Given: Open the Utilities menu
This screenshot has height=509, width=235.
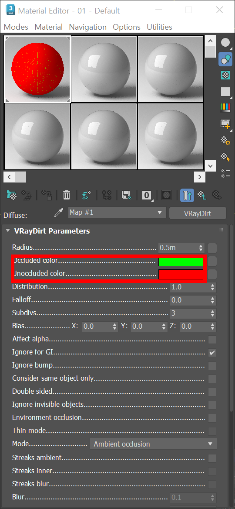Looking at the screenshot, I should tap(160, 27).
